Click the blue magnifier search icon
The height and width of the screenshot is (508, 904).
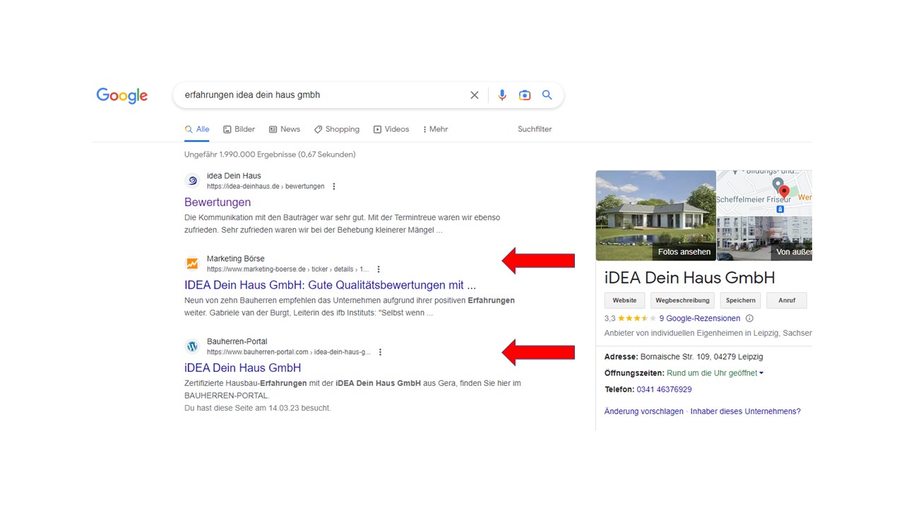pos(547,95)
